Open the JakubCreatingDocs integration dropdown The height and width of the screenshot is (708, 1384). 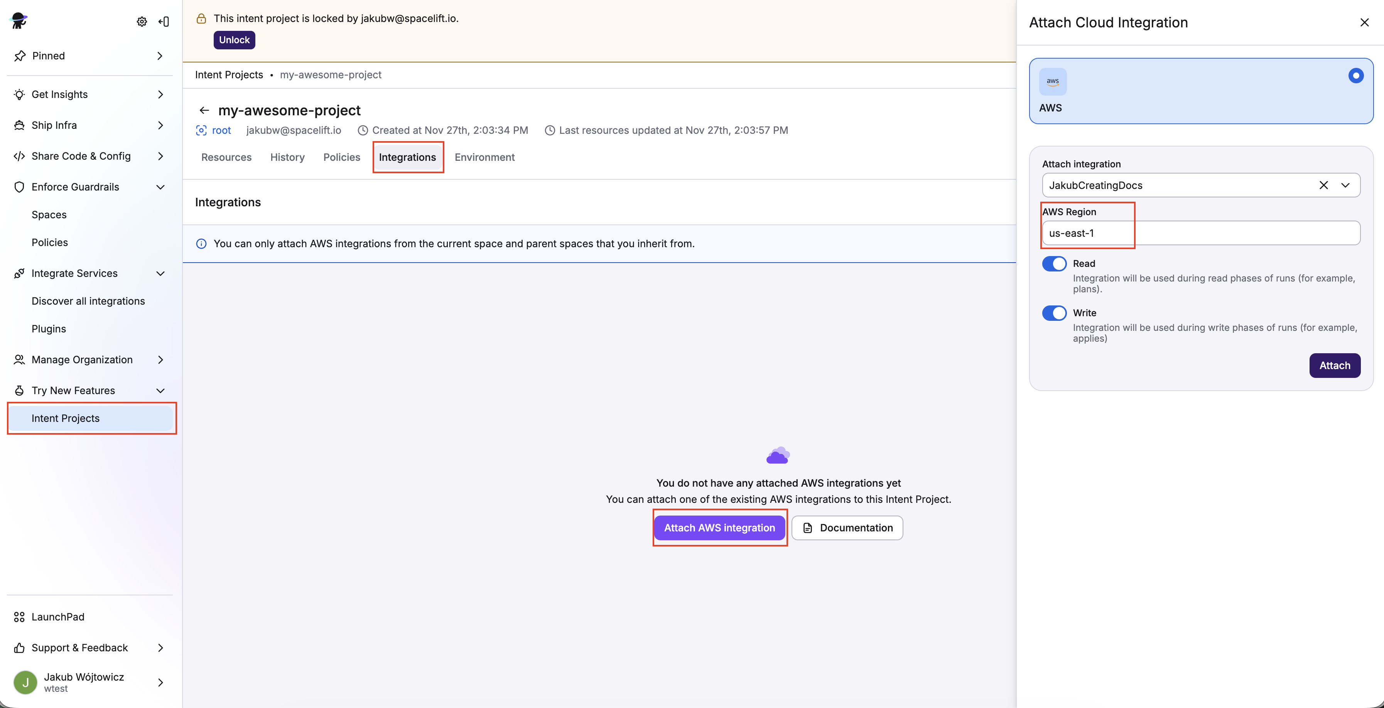coord(1346,185)
